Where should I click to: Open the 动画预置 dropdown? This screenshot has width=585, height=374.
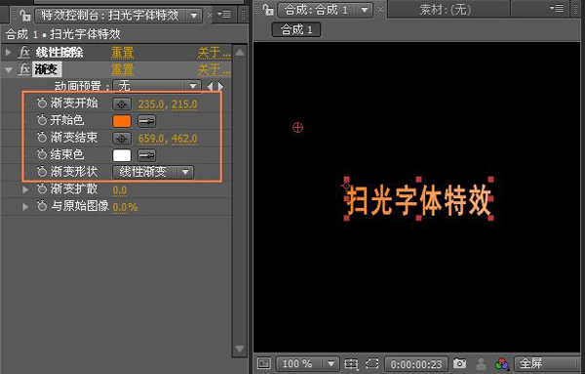click(x=157, y=86)
